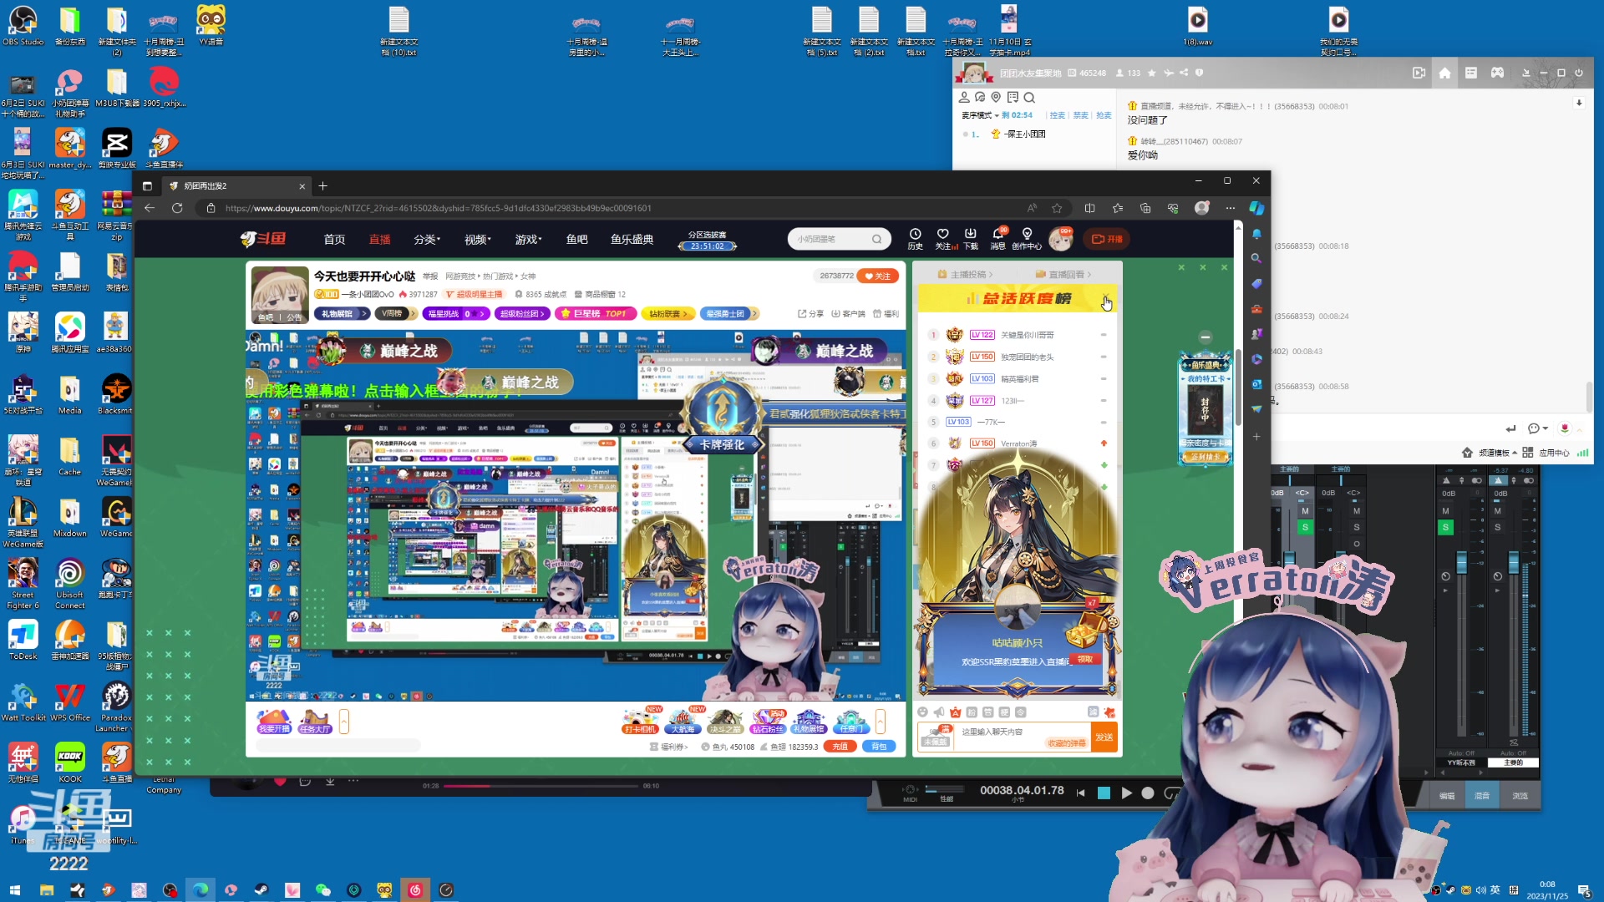Click the 主要的 channel volume fader

[x=1513, y=562]
